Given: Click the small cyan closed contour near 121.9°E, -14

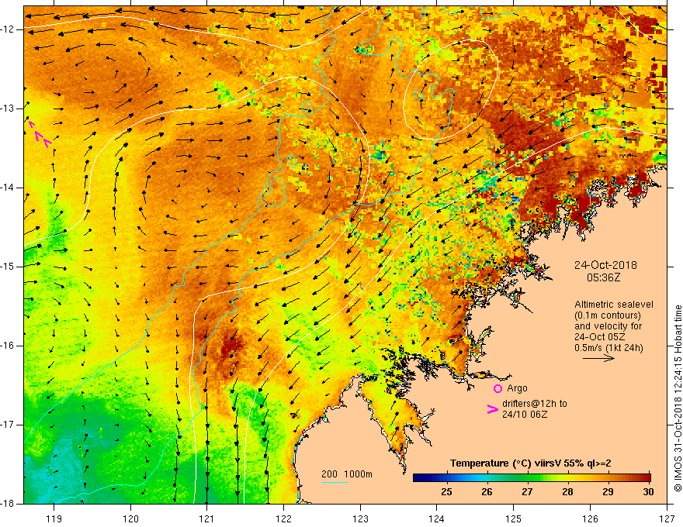Looking at the screenshot, I should [x=274, y=191].
